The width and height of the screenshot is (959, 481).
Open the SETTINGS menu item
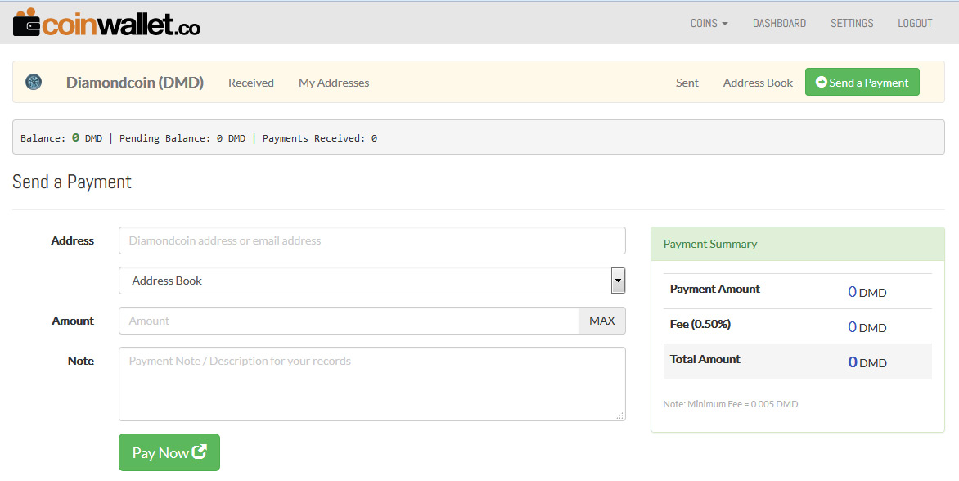[852, 23]
